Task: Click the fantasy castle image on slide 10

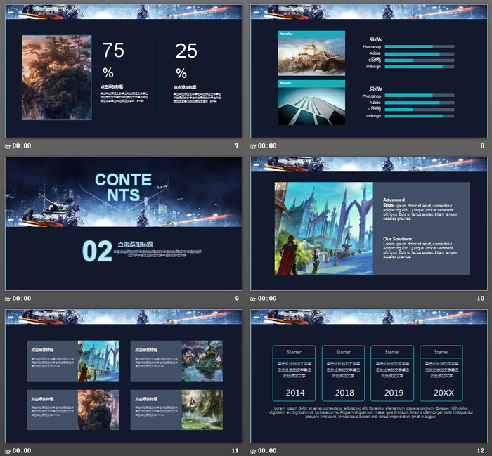Action: click(x=323, y=228)
